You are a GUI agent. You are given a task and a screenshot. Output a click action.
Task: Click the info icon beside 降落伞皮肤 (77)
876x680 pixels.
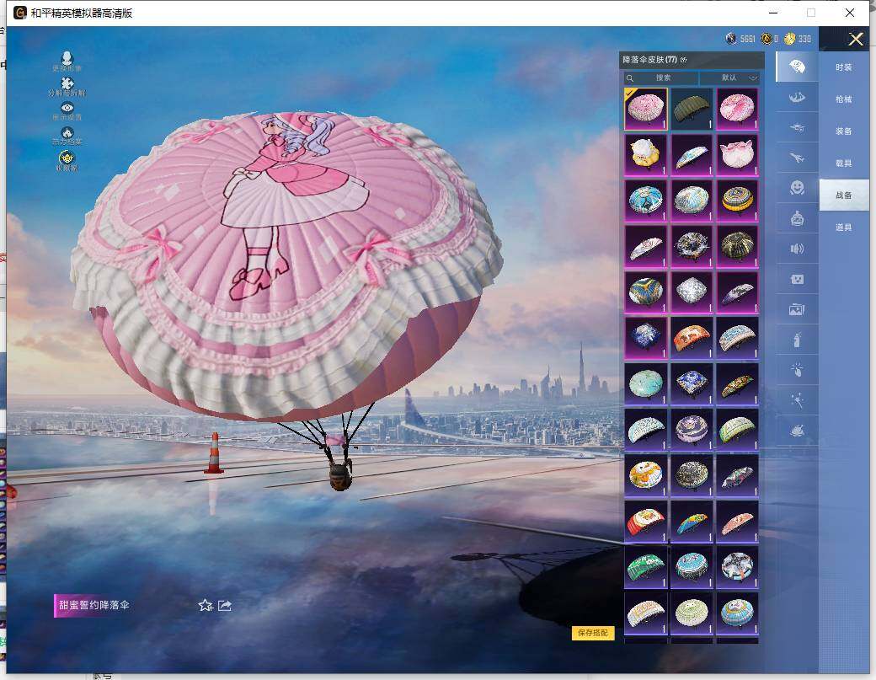click(x=684, y=60)
